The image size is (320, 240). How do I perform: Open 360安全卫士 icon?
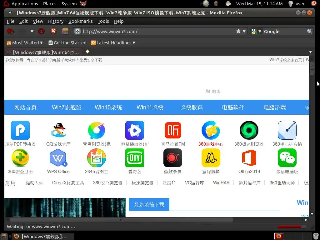20,158
